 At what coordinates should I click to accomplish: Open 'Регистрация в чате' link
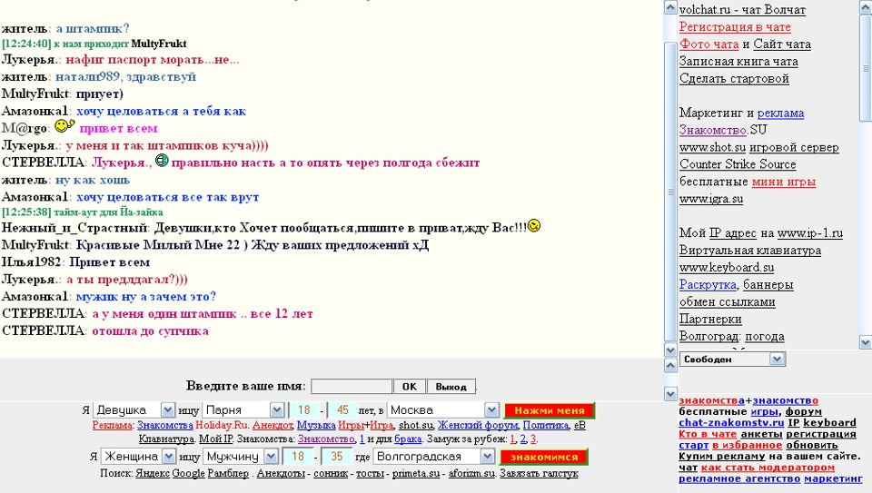735,27
